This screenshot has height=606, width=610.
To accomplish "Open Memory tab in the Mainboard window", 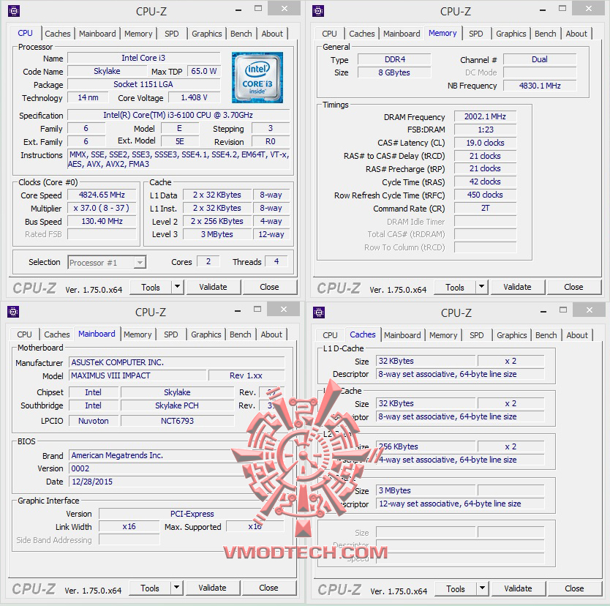I will pos(138,334).
